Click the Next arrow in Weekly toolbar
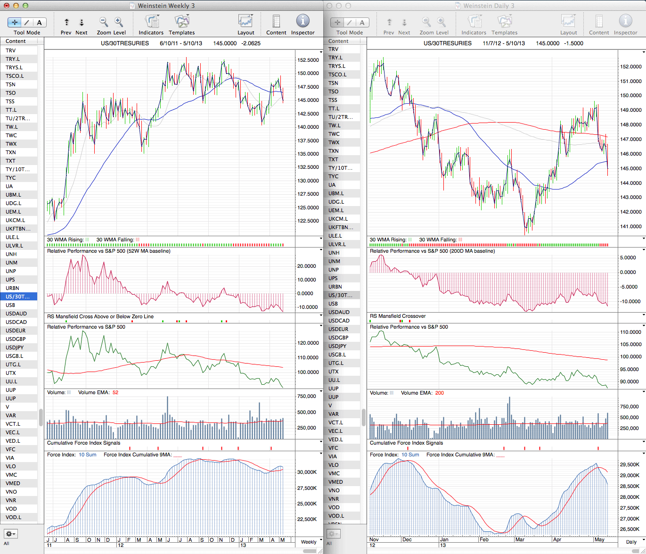This screenshot has width=646, height=554. (x=82, y=23)
